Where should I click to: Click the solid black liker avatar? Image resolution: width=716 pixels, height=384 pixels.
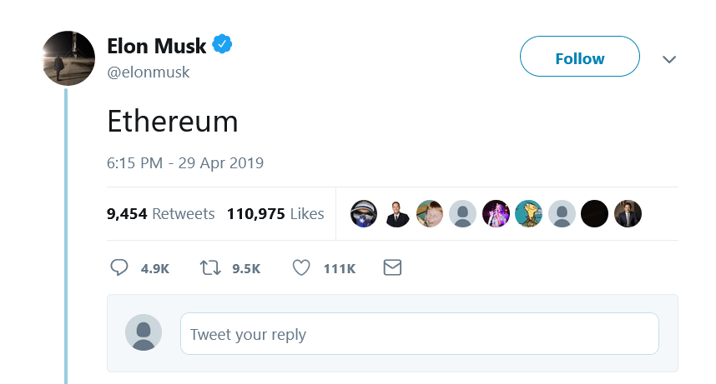tap(595, 214)
